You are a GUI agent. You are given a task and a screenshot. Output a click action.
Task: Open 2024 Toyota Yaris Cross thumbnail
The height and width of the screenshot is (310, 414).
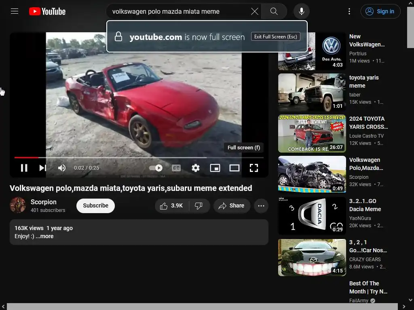click(x=312, y=133)
